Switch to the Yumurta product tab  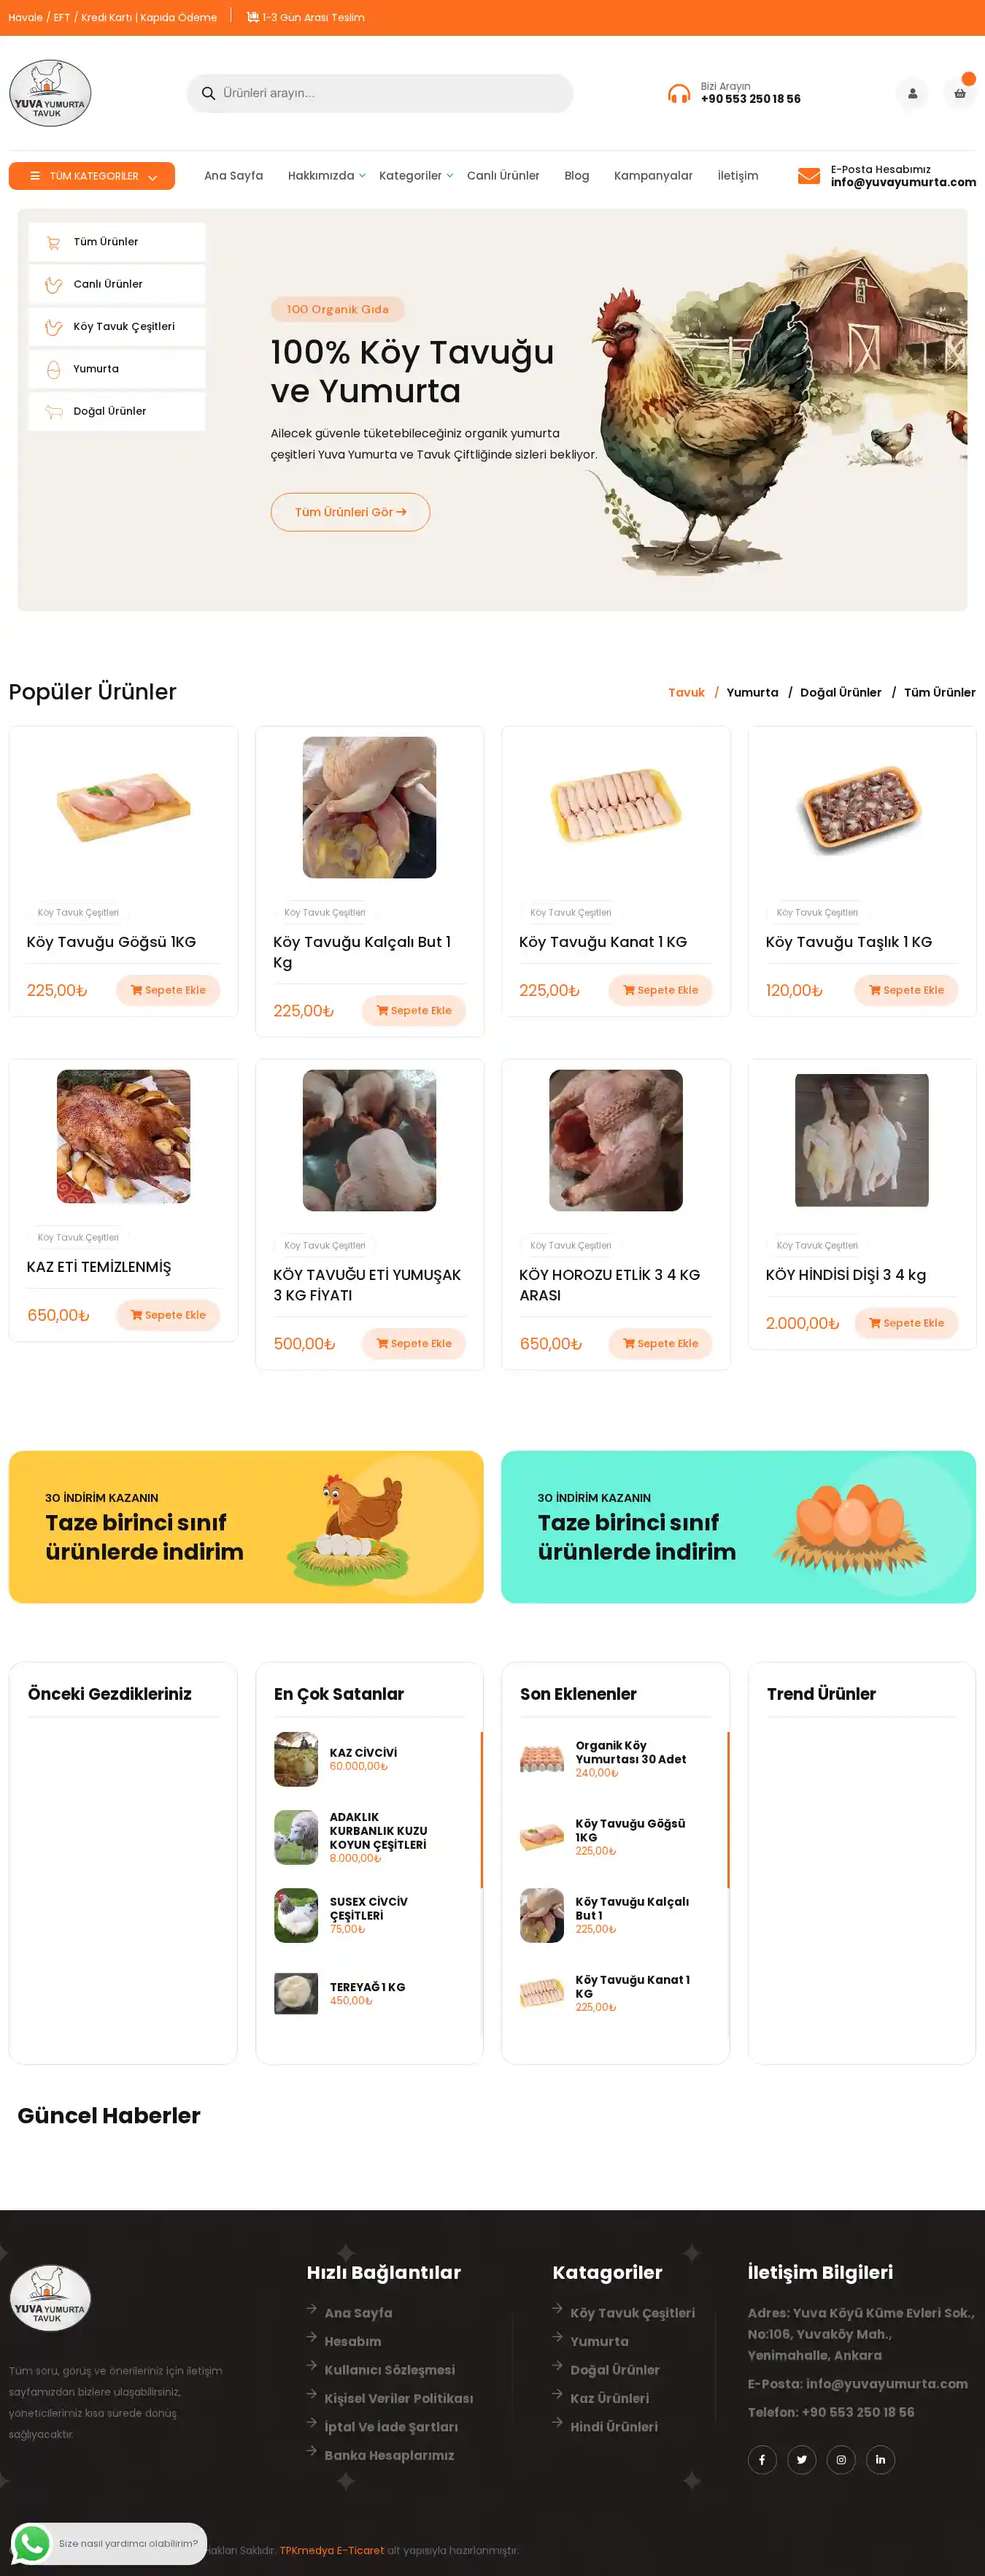[752, 692]
